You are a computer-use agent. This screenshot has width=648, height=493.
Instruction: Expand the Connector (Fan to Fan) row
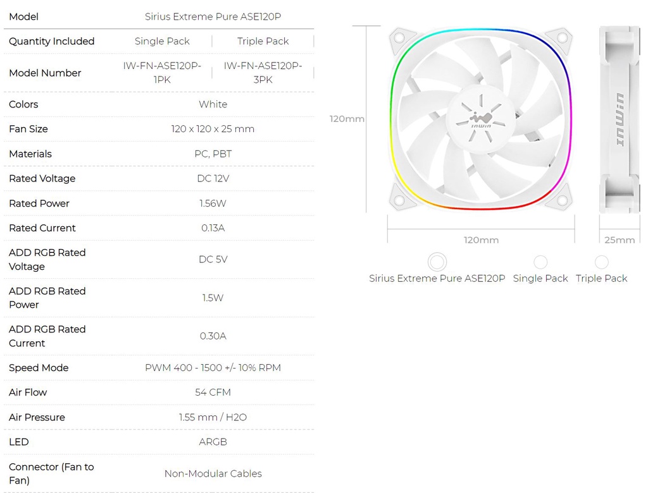(x=51, y=473)
